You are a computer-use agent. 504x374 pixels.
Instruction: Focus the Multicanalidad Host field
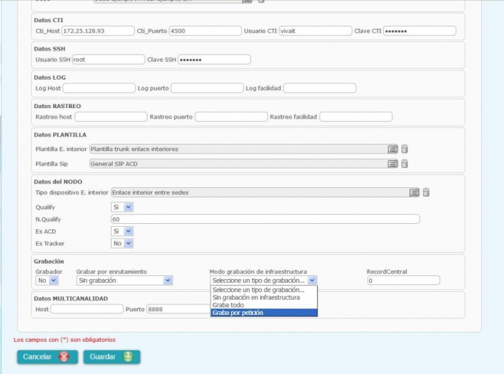(x=87, y=309)
